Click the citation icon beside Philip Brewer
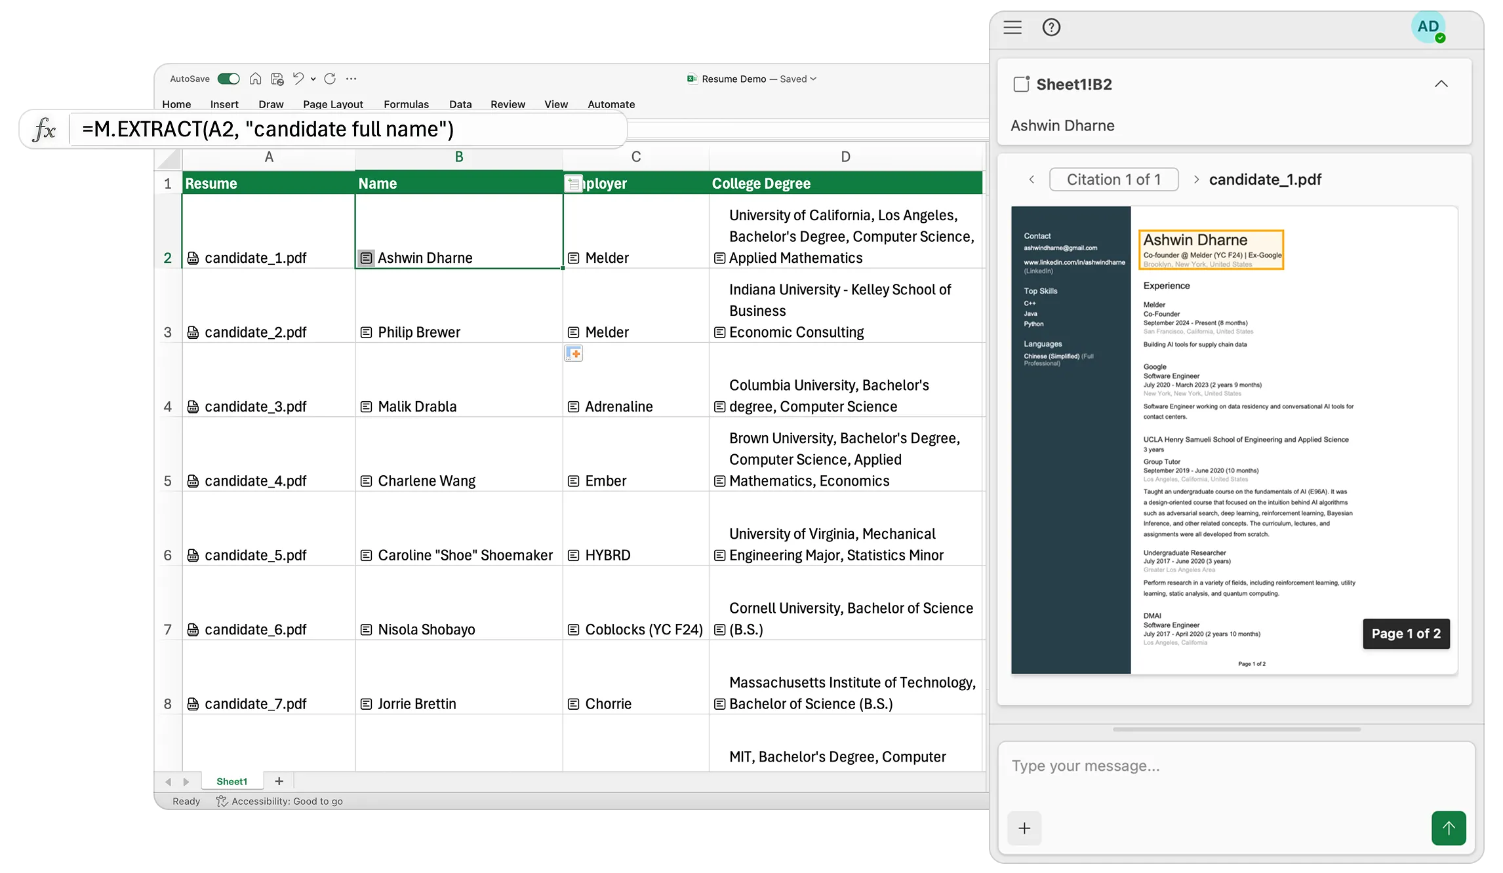 click(366, 332)
